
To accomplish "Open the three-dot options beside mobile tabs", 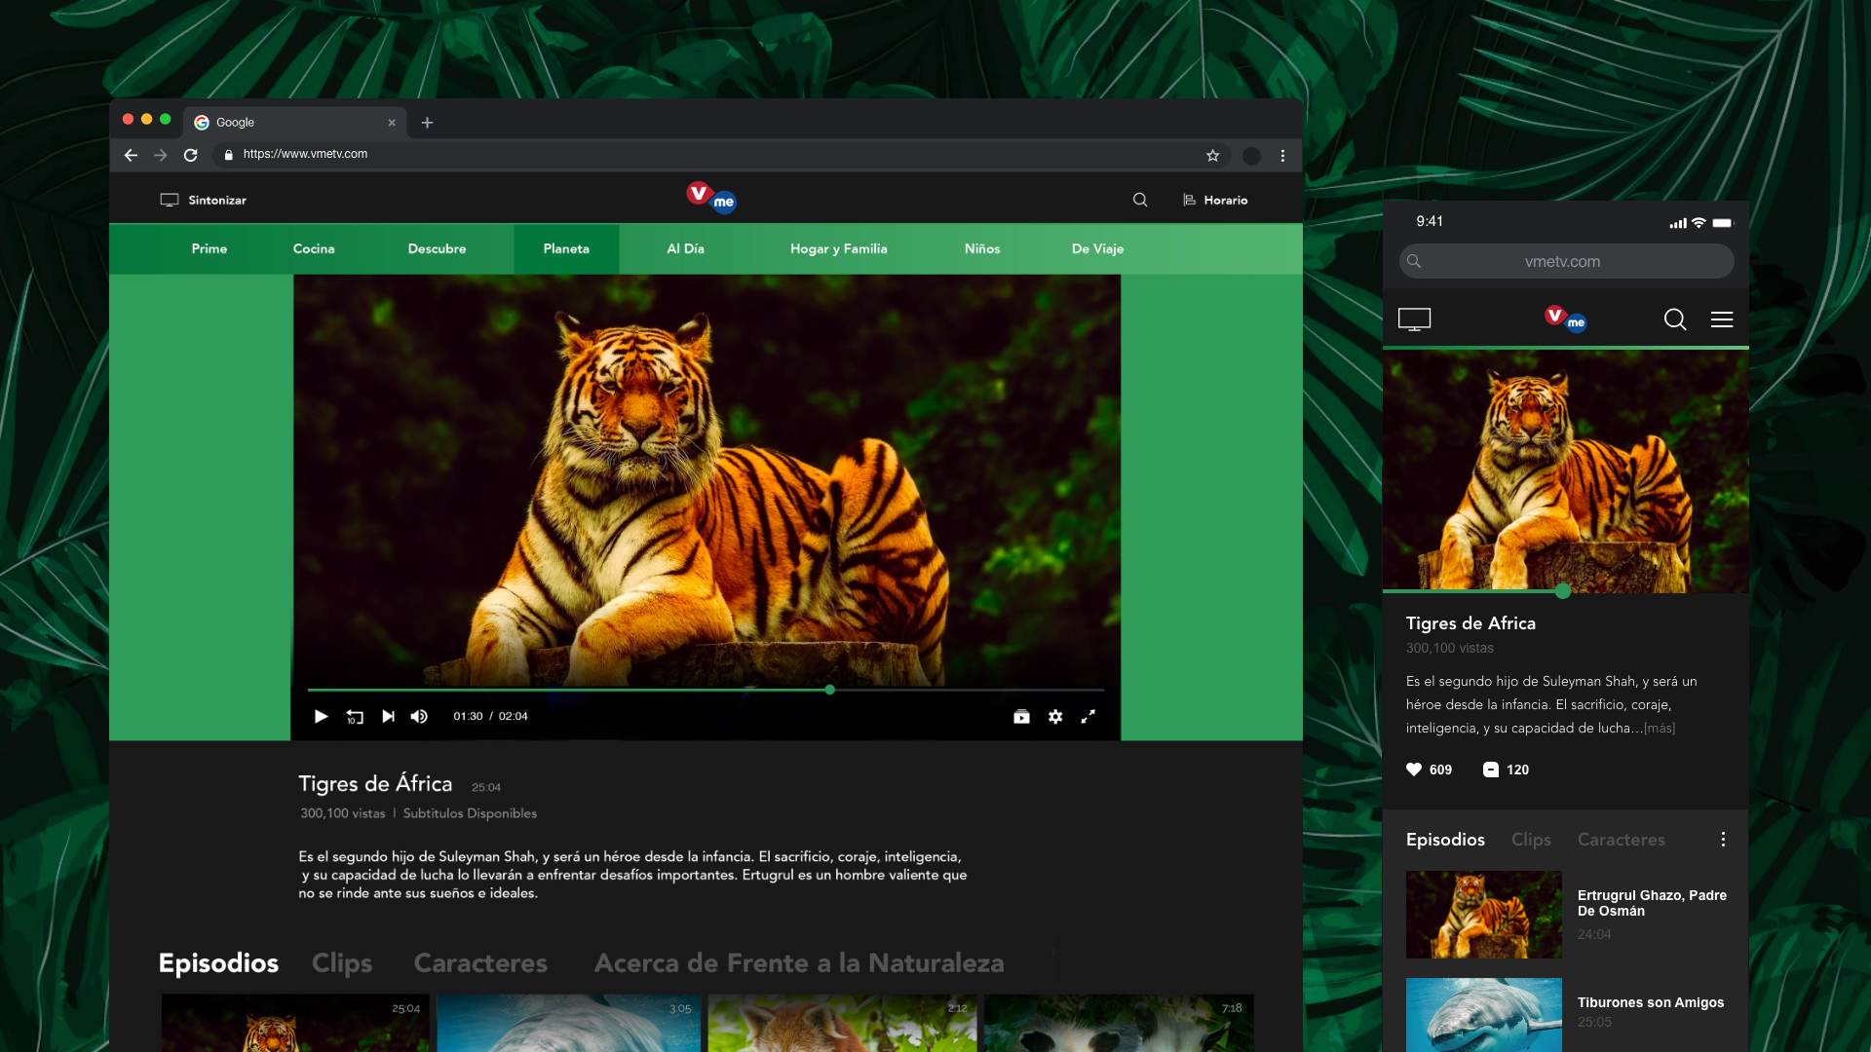I will [1723, 840].
